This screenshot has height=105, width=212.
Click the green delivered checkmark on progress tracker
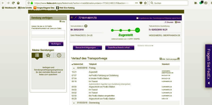[138, 30]
